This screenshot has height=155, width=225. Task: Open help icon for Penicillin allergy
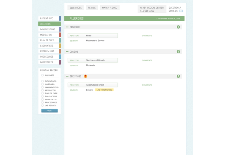(x=178, y=27)
